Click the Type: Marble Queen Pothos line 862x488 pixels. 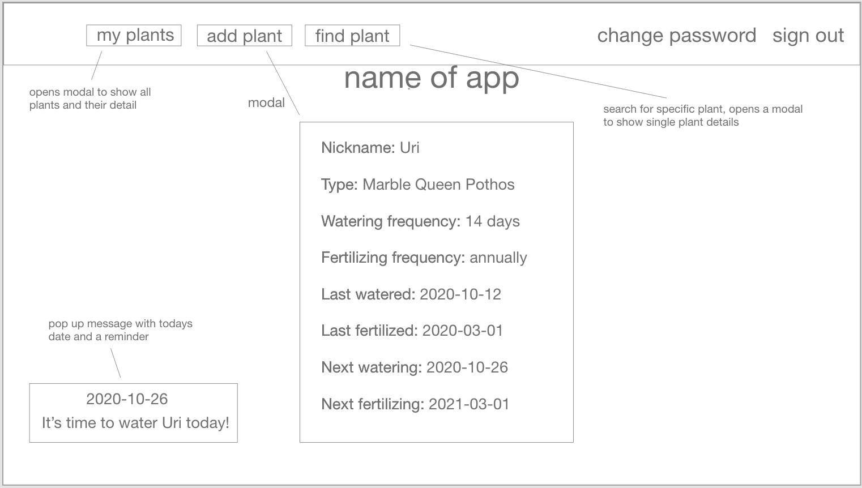click(x=418, y=185)
